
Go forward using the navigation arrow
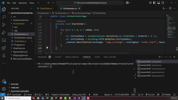(53, 3)
